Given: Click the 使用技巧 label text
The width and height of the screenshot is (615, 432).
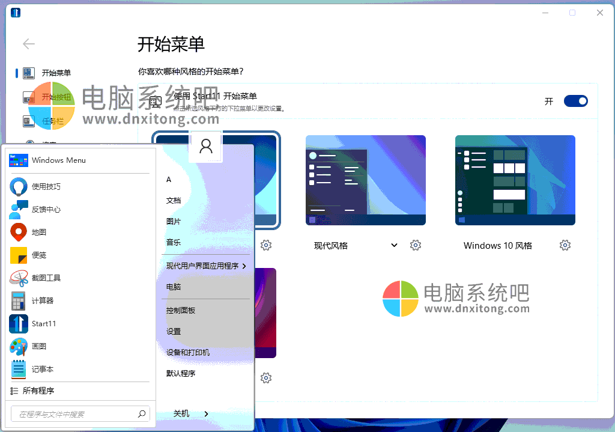Looking at the screenshot, I should click(46, 187).
